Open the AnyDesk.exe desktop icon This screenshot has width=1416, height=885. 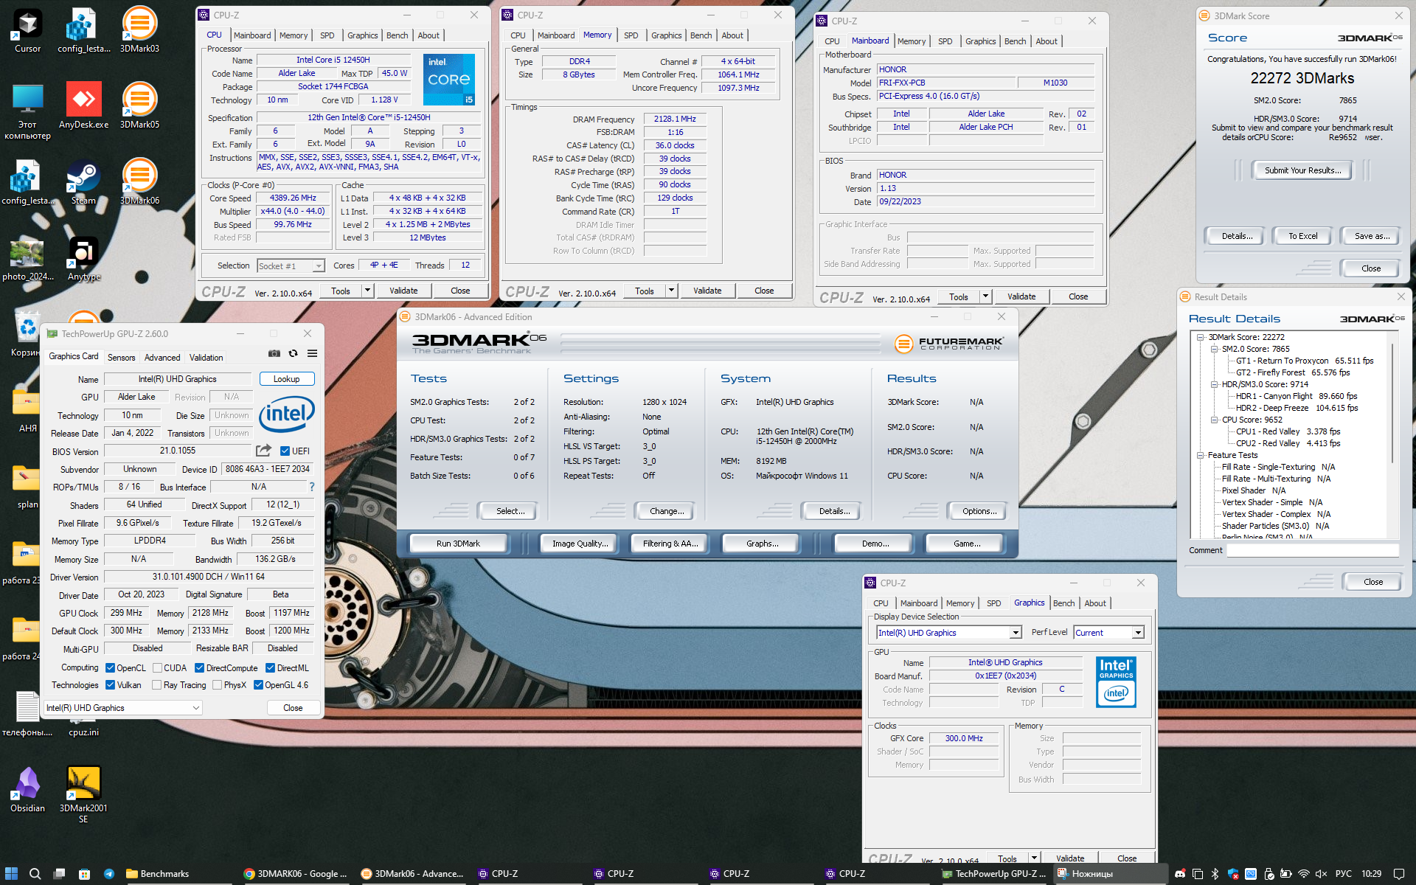[x=84, y=106]
